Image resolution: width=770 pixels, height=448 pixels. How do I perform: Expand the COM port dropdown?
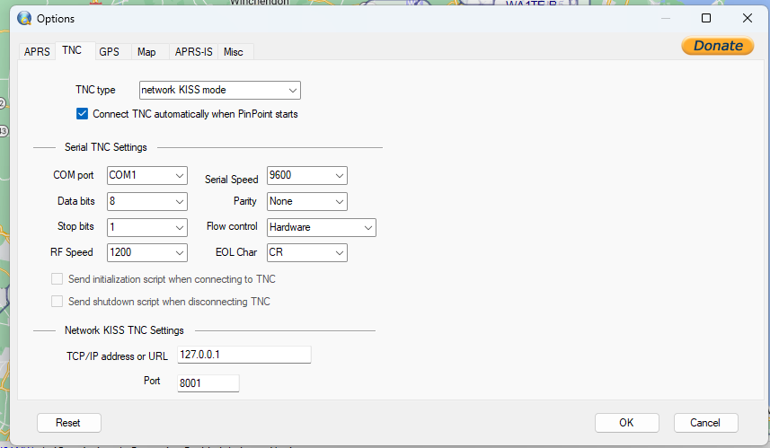(146, 175)
